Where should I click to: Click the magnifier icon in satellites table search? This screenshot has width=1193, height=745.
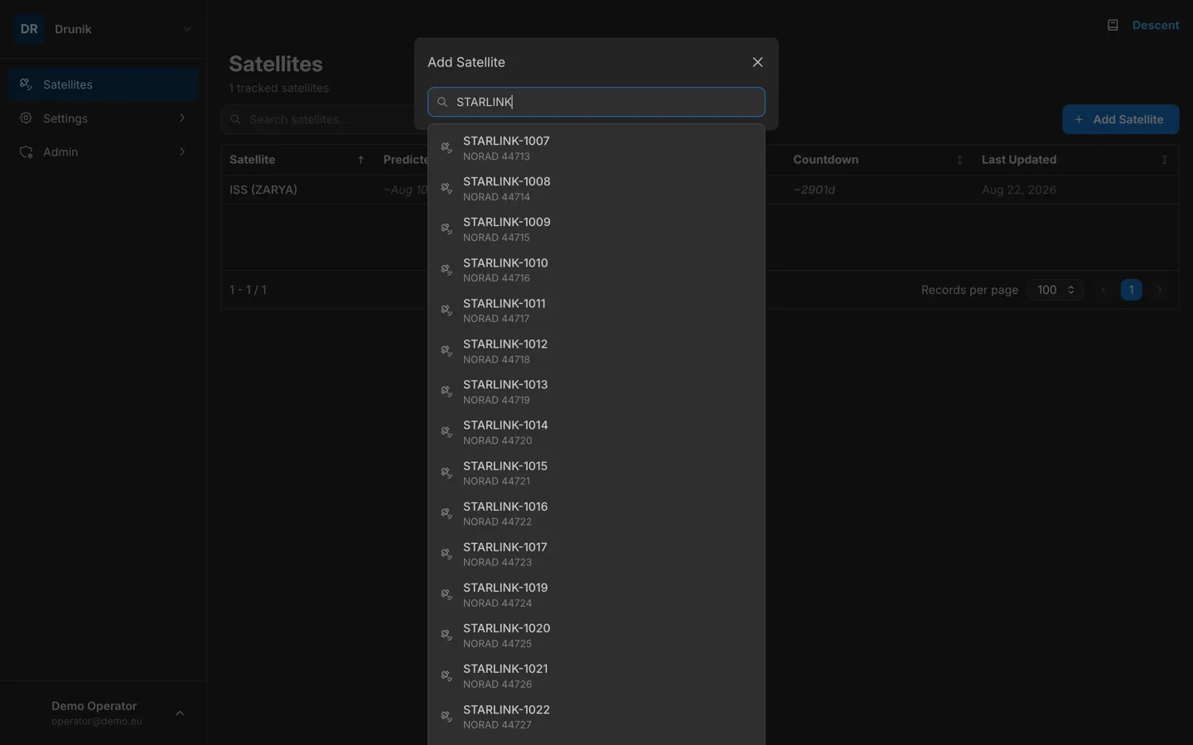(x=235, y=119)
